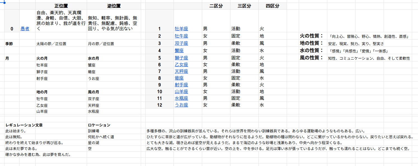Select the 二区分 column header
Image resolution: width=418 pixels, height=166 pixels.
216,6
